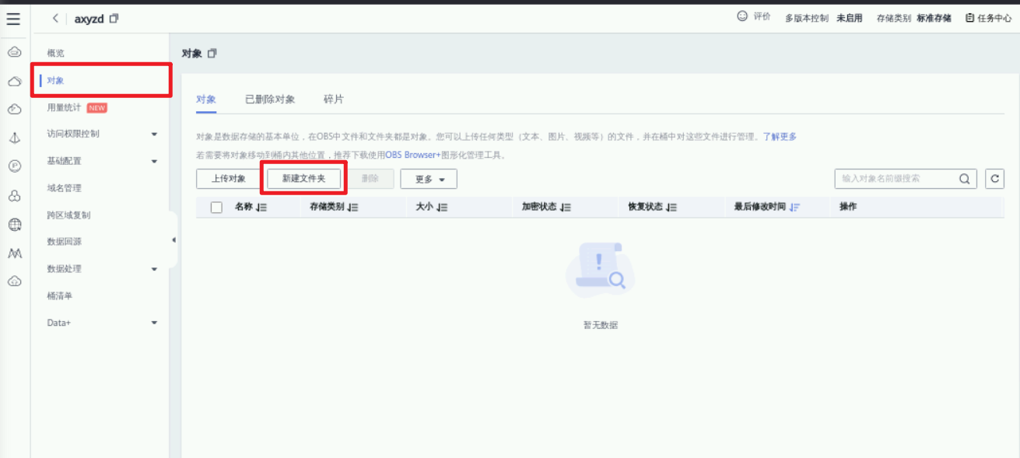Click the circled P icon in left rail
The width and height of the screenshot is (1020, 458).
[x=14, y=166]
